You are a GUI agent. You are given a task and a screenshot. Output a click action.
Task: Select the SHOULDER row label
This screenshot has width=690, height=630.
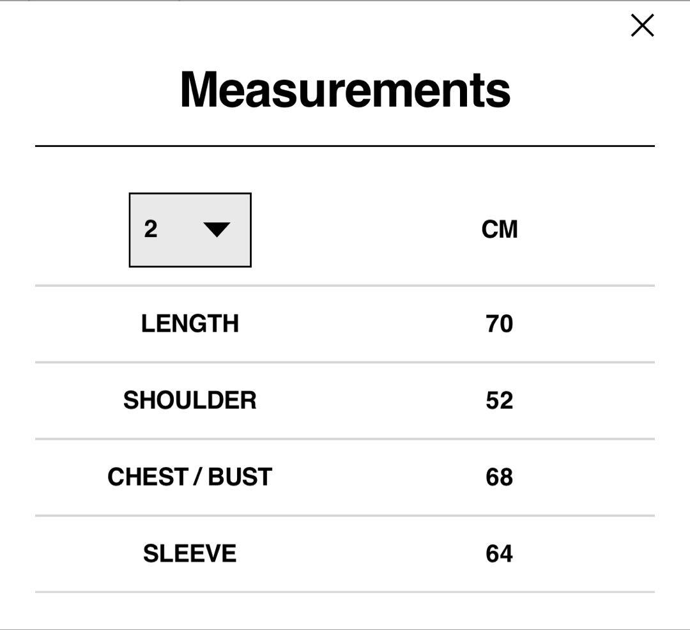point(190,401)
